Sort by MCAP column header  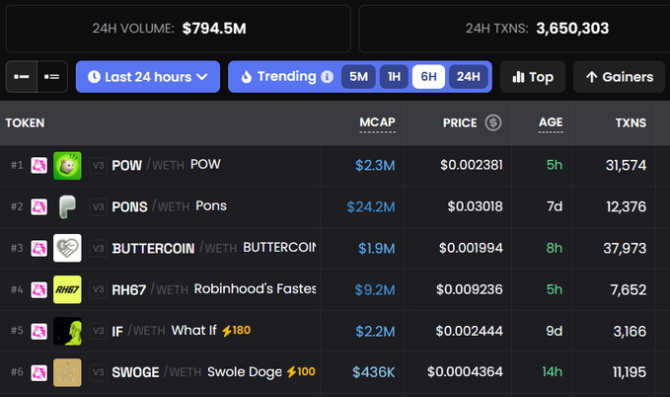tap(377, 122)
